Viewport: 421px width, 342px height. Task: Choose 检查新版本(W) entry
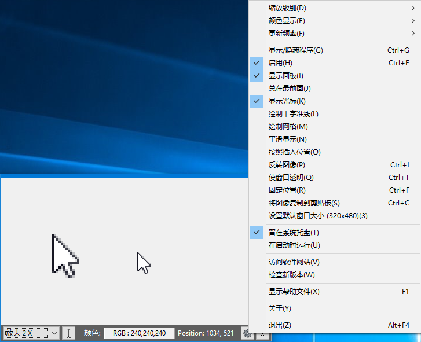[335, 275]
